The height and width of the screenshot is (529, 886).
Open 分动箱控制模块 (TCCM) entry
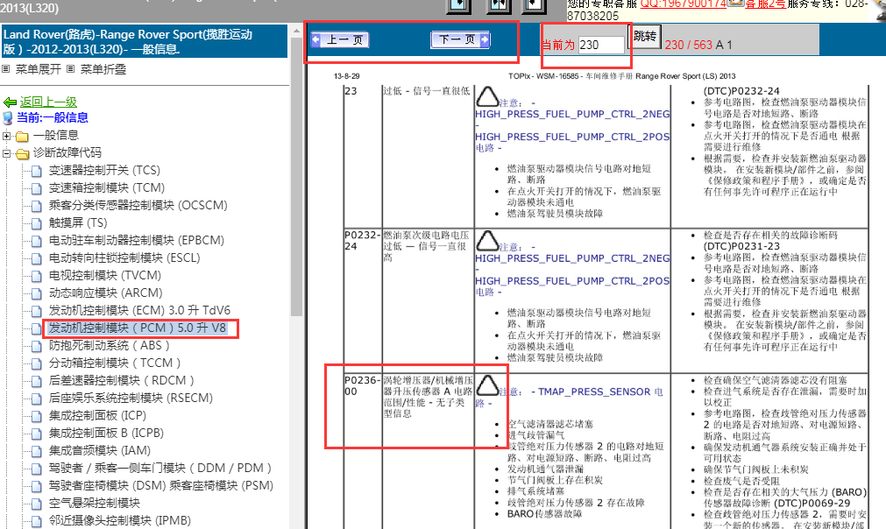pyautogui.click(x=115, y=363)
